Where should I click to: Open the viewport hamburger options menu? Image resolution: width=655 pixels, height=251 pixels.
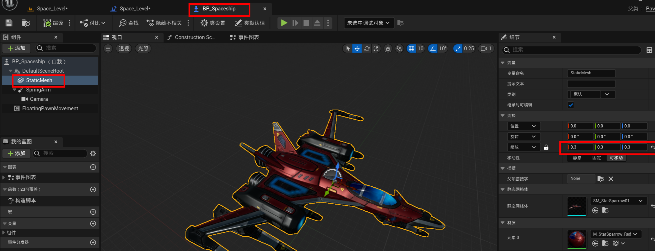click(x=108, y=48)
